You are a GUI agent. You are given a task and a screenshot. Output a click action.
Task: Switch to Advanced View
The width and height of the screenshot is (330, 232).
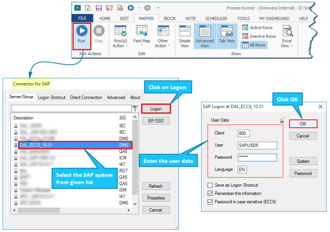(x=205, y=36)
